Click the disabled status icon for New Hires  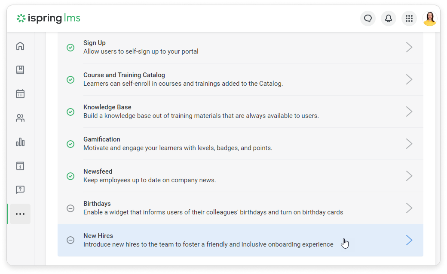click(x=70, y=240)
